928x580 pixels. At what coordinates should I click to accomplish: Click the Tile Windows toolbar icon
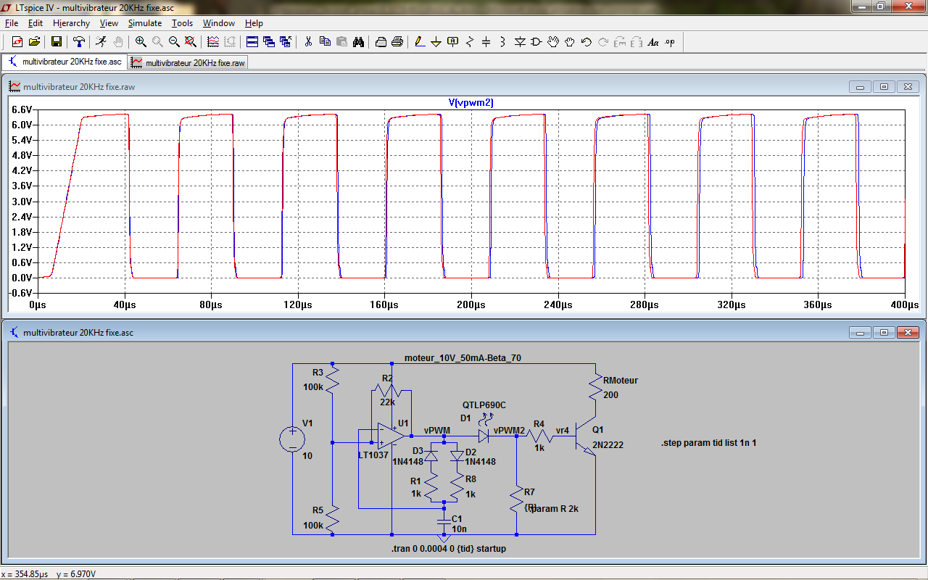(x=252, y=42)
